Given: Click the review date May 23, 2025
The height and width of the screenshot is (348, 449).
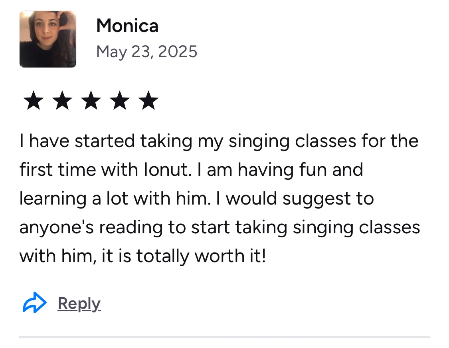Looking at the screenshot, I should click(x=146, y=52).
